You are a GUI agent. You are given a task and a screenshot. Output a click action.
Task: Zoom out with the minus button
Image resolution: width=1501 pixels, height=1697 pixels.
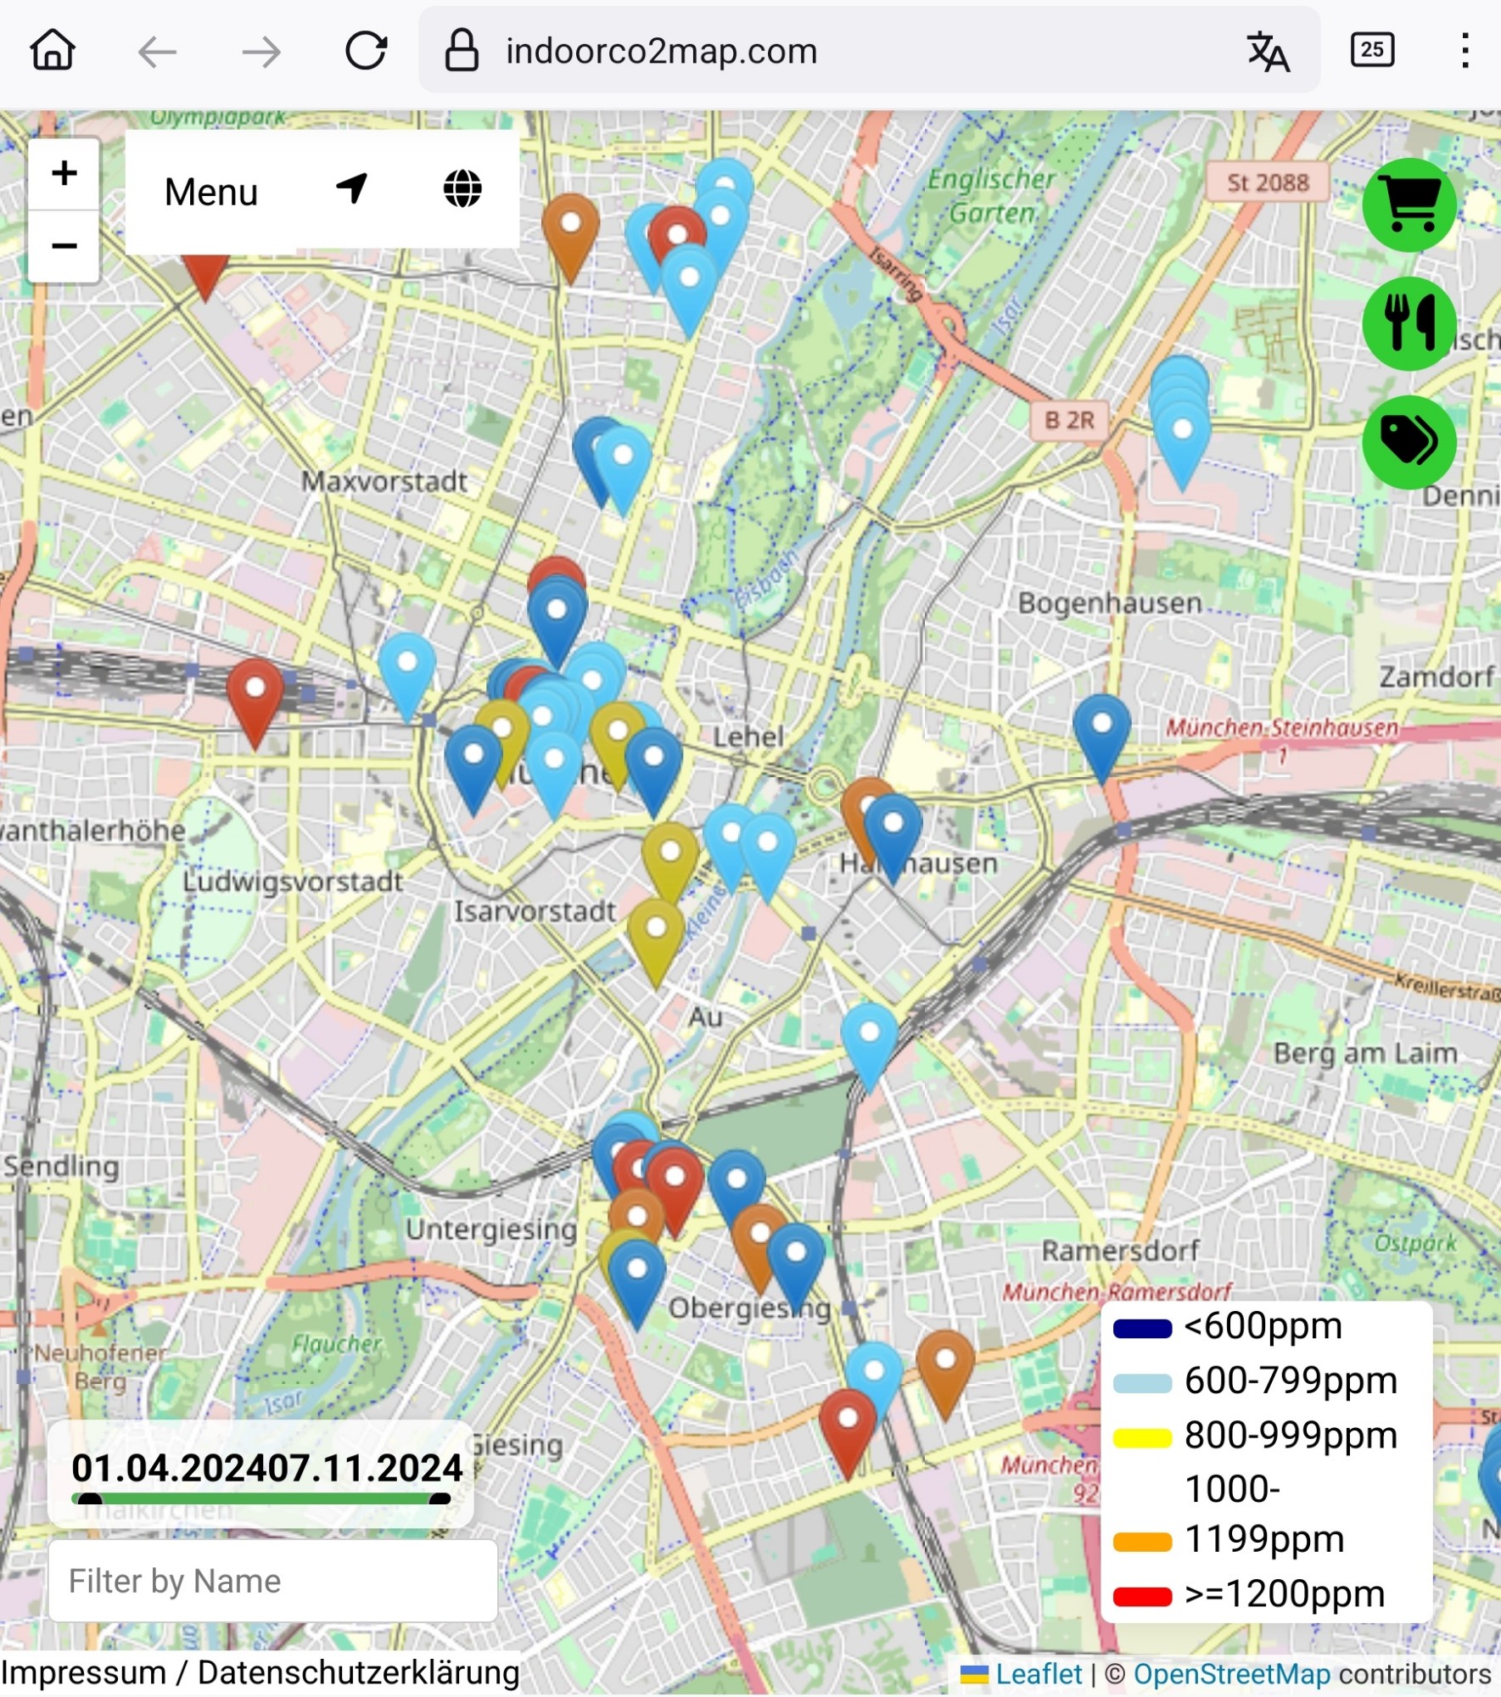tap(64, 246)
